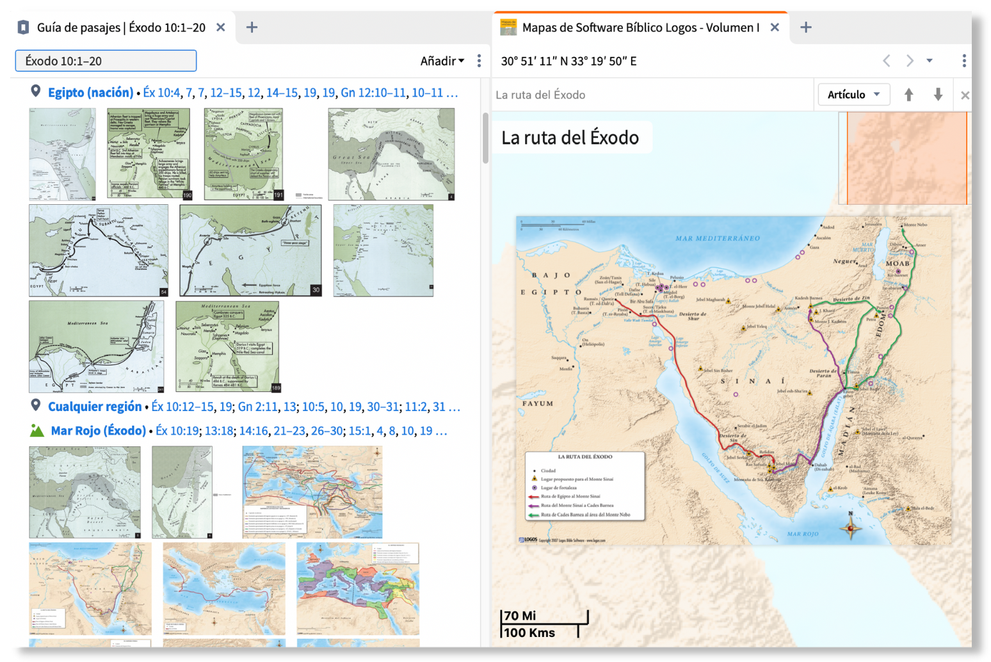Open Gn 2:11 reference in Cualquier región
The width and height of the screenshot is (991, 662).
click(259, 407)
